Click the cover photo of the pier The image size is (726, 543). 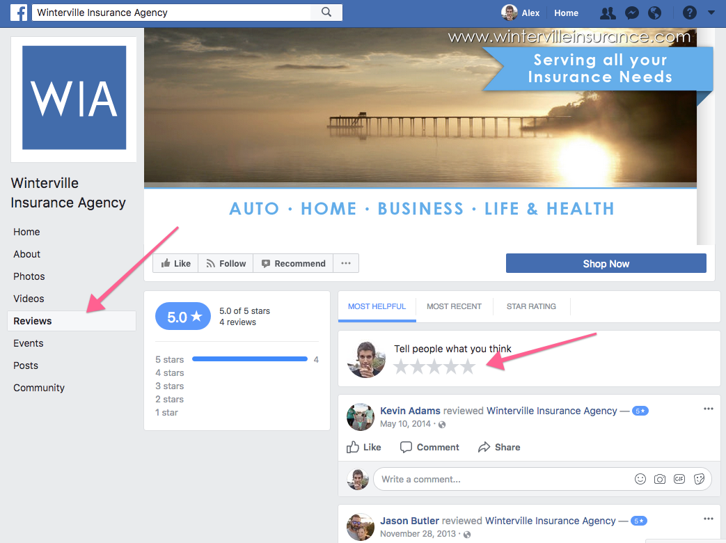pyautogui.click(x=420, y=108)
